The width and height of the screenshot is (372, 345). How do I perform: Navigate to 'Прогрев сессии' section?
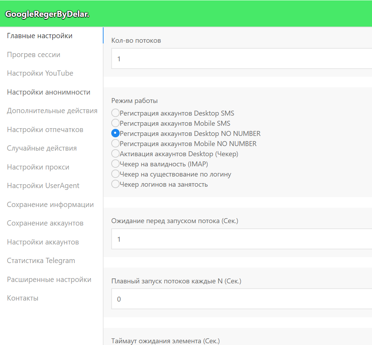33,54
